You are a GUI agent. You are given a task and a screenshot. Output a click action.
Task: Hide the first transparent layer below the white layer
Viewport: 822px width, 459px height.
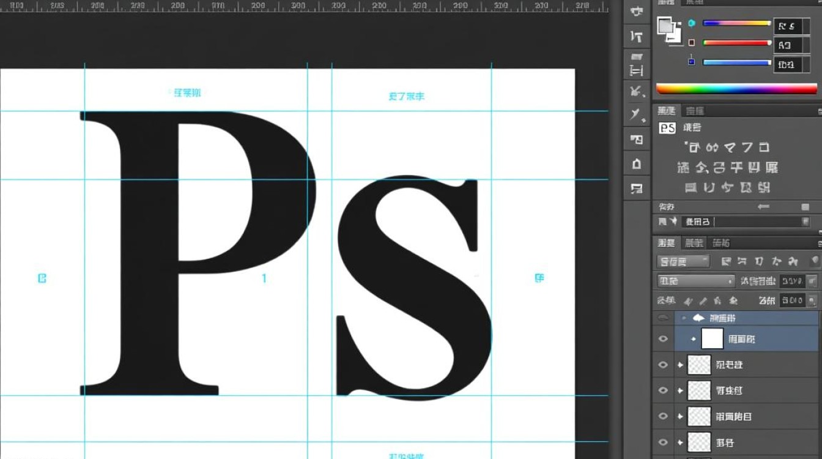click(x=663, y=365)
